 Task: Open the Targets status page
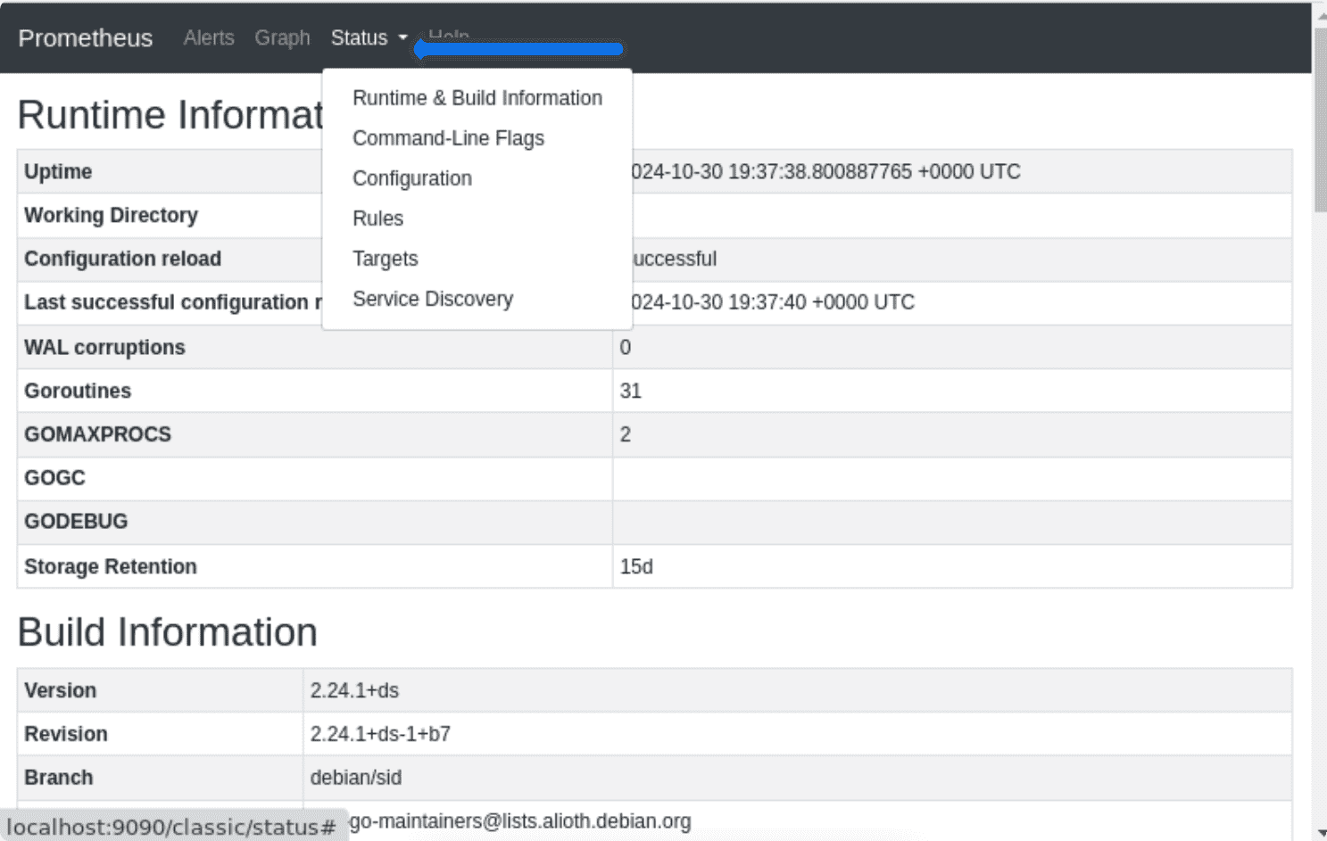coord(385,259)
